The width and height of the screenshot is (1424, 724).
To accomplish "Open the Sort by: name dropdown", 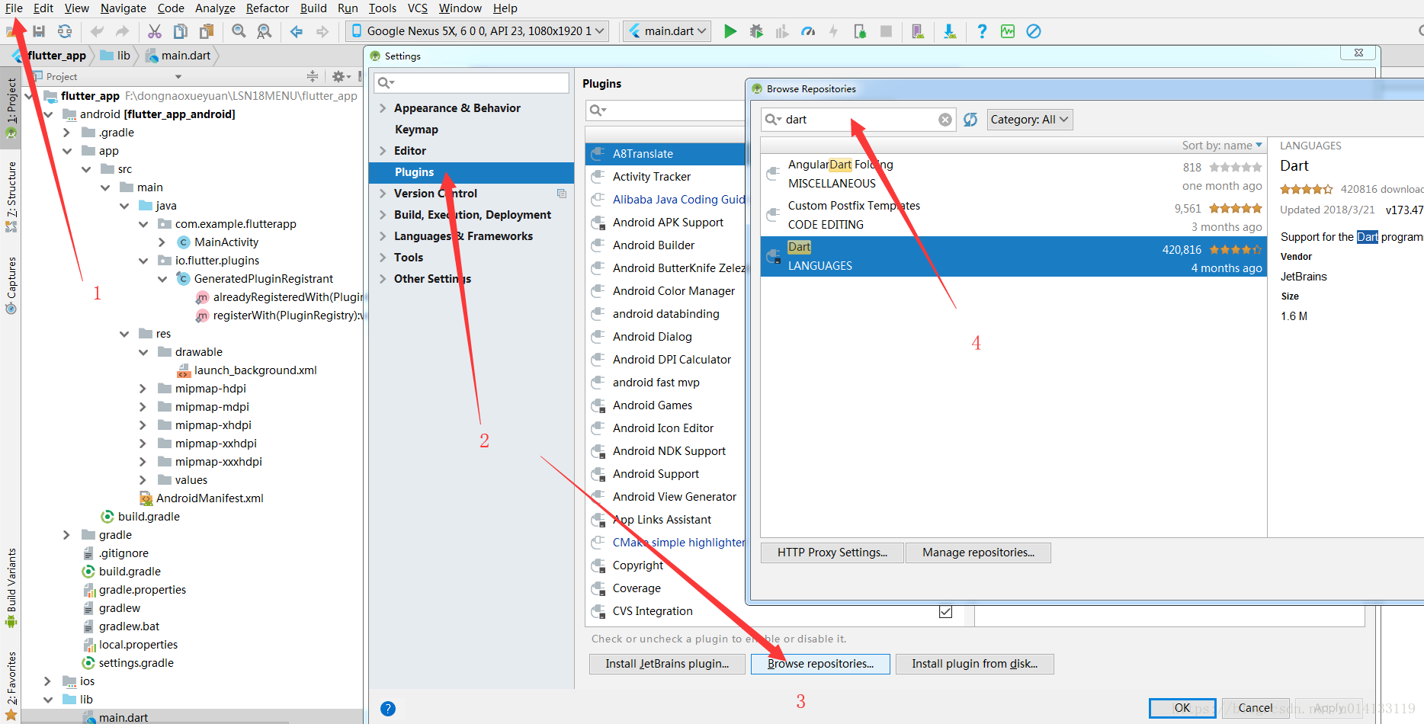I will [x=1222, y=146].
